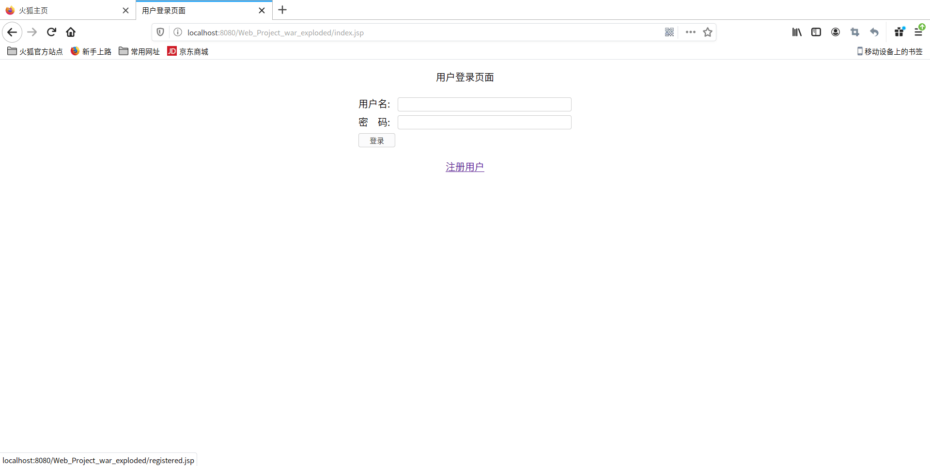Bookmark this page with the star icon

coord(707,32)
